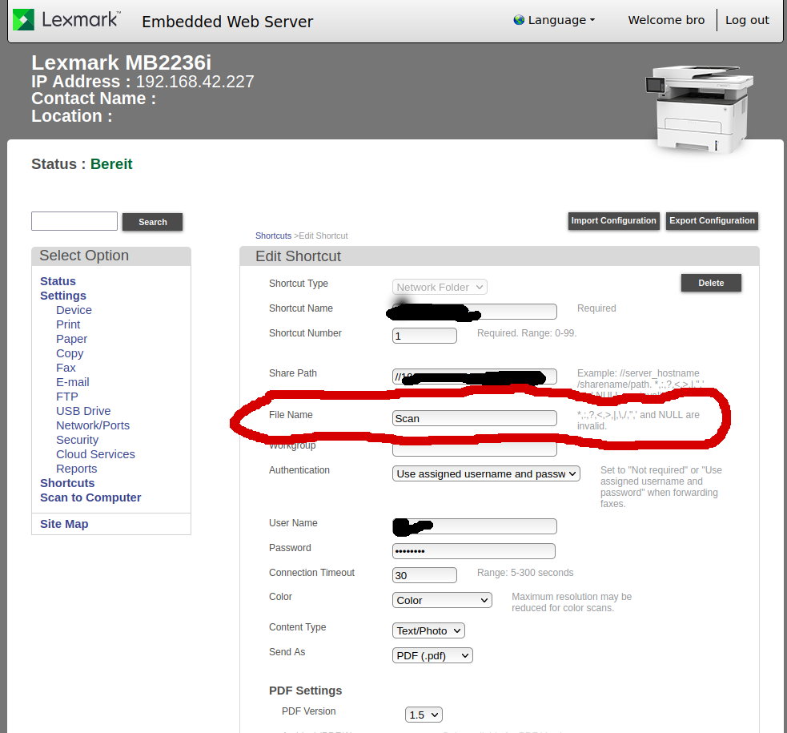The height and width of the screenshot is (733, 787).
Task: Click the Share Path field
Action: [x=474, y=377]
